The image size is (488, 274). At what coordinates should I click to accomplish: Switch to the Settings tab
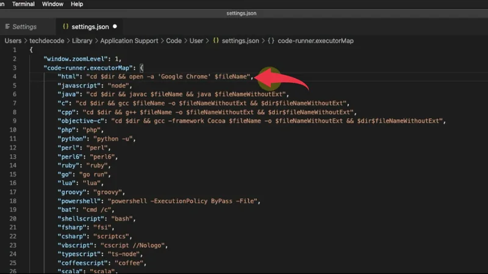[24, 27]
